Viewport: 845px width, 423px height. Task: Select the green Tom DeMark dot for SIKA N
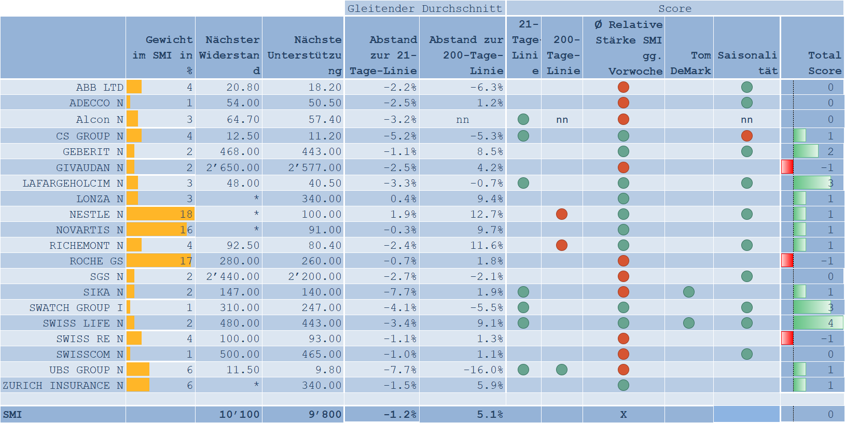(688, 292)
